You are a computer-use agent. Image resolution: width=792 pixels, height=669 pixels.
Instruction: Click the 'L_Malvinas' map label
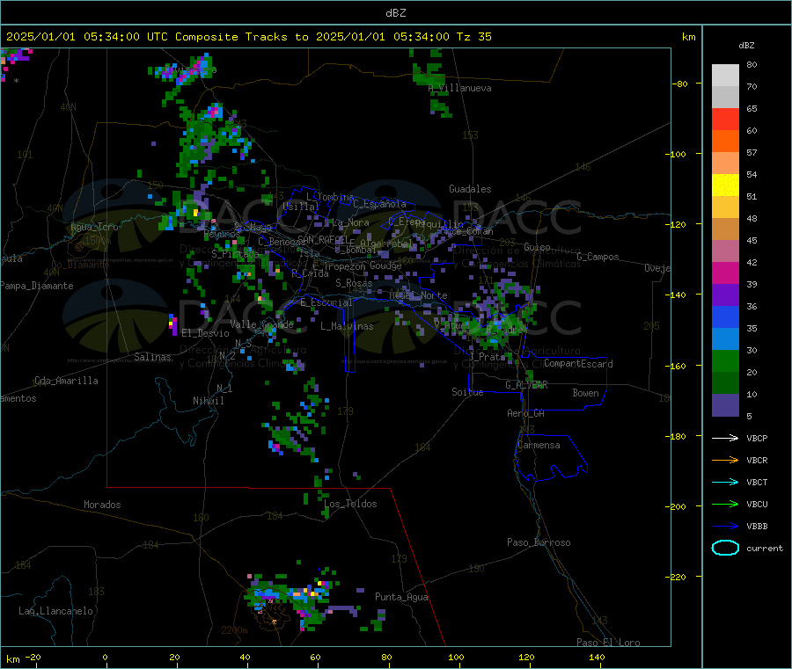click(347, 326)
